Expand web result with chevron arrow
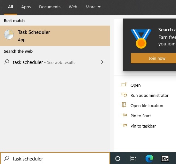This screenshot has width=176, height=164. coord(102,62)
